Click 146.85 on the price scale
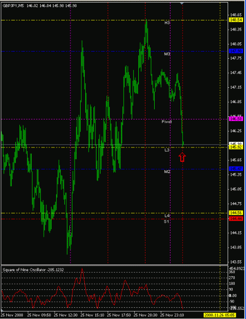 click(x=236, y=102)
